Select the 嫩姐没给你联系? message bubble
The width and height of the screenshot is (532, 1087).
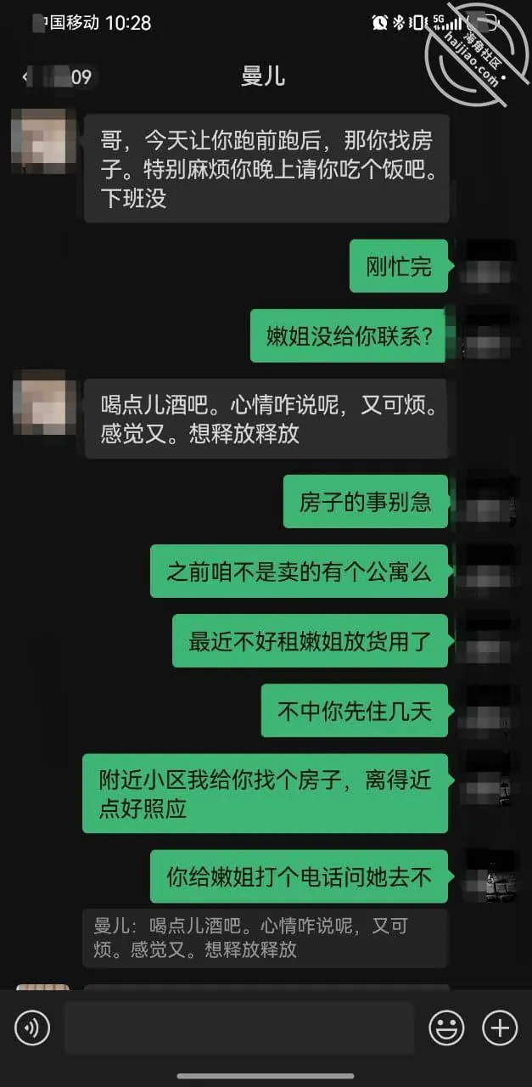pyautogui.click(x=349, y=336)
